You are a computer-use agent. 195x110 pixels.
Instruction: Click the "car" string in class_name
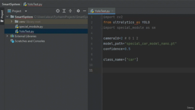(x=131, y=60)
